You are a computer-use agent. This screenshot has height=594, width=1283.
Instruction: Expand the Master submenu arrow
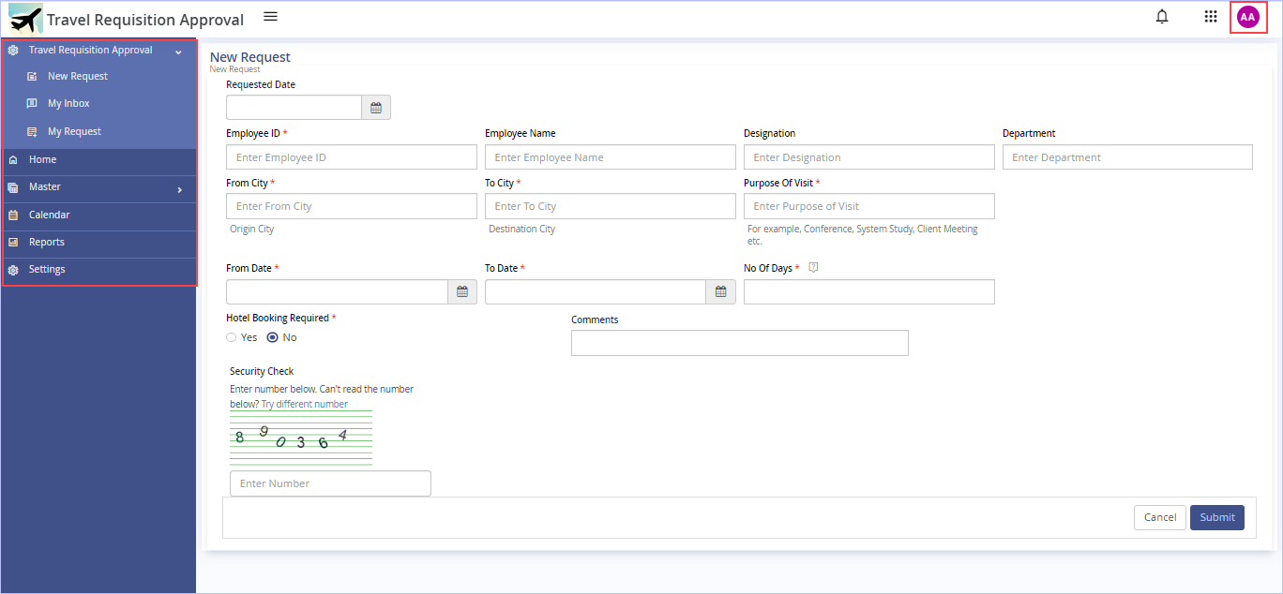[x=179, y=190]
